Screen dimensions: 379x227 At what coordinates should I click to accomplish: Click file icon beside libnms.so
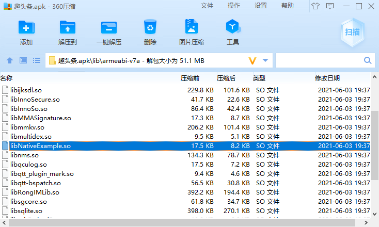tap(5, 155)
